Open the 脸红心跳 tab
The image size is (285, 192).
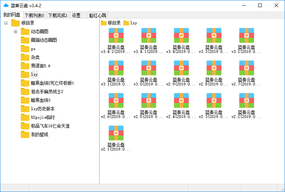98,15
